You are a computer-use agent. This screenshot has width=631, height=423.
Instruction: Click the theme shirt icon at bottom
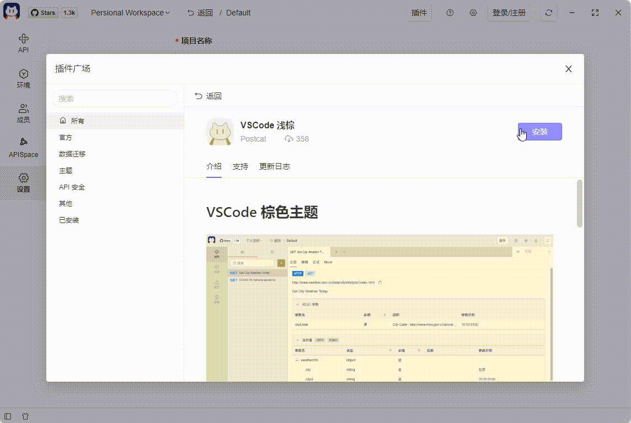point(25,416)
